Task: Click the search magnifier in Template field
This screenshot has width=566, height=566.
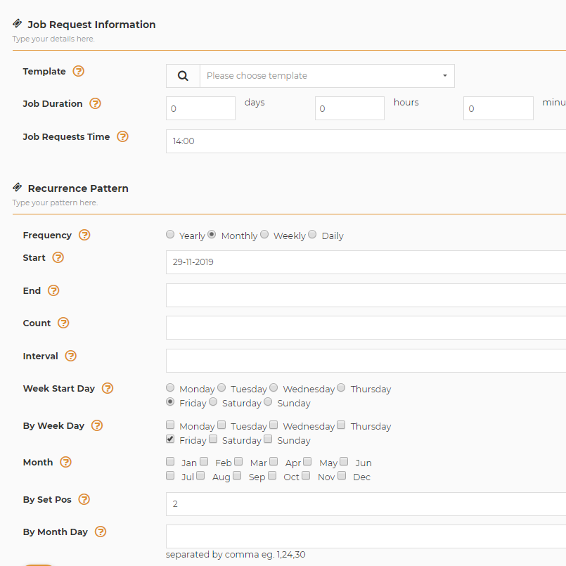Action: click(183, 76)
